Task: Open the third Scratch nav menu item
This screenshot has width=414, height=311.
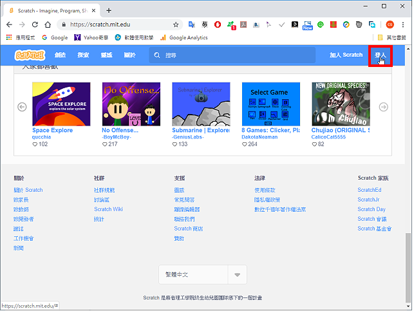Action: (x=106, y=55)
